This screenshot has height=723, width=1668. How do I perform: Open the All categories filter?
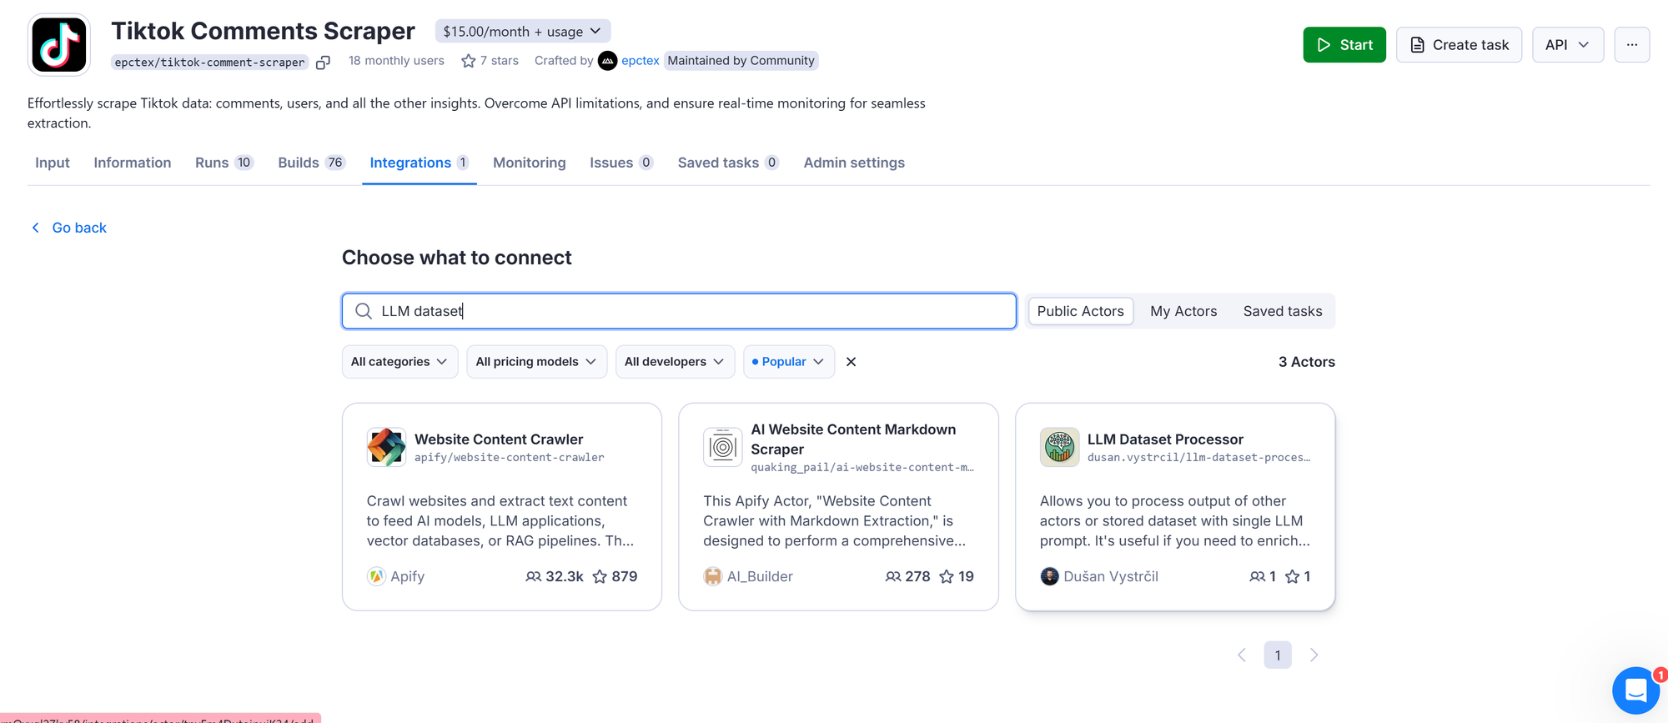399,362
